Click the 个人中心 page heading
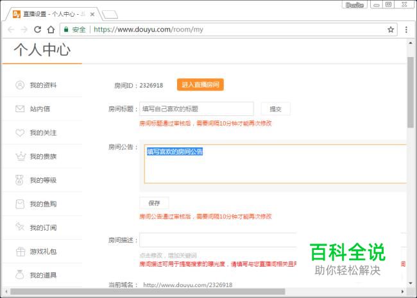This screenshot has height=298, width=417. [x=42, y=50]
